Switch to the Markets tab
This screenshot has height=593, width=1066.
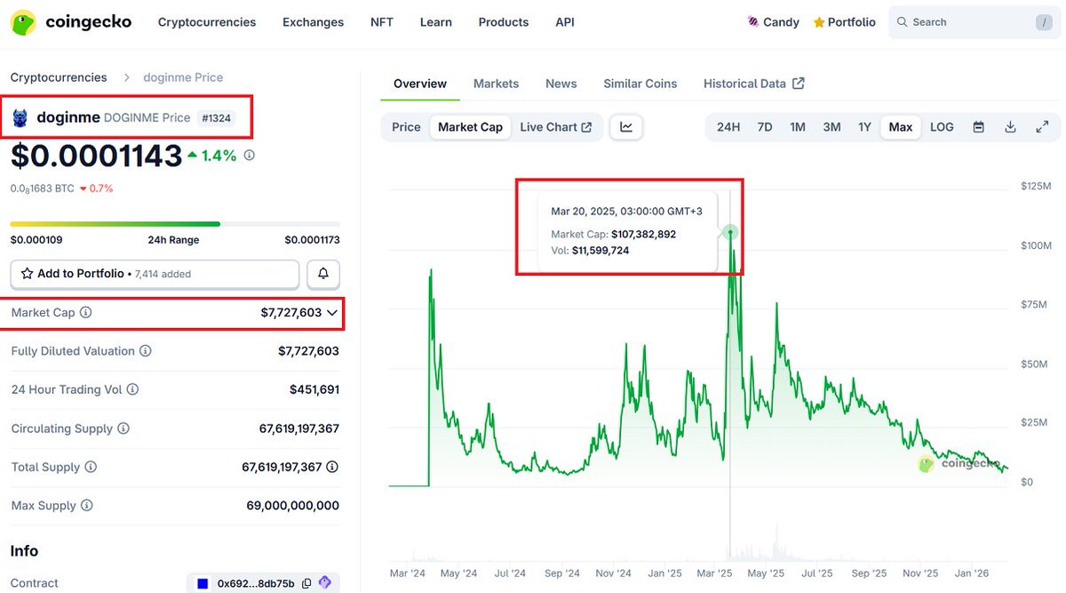point(496,83)
